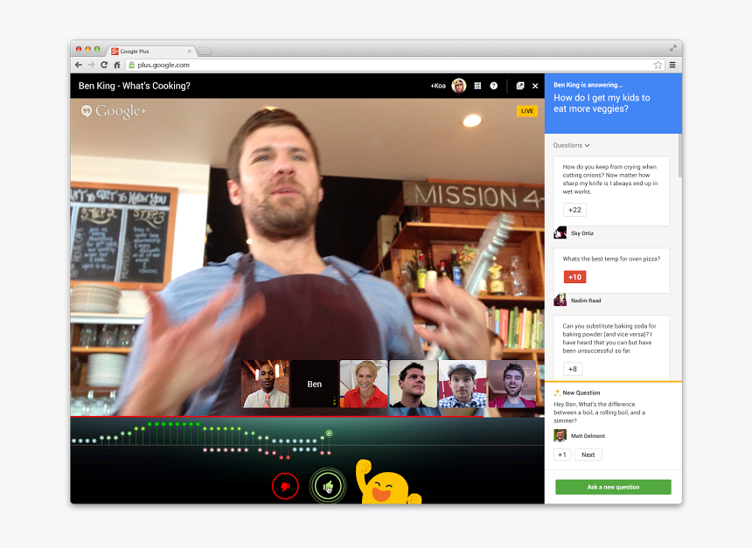Click the address bar plus.google.com
Screen dimensions: 752x548
coord(394,65)
